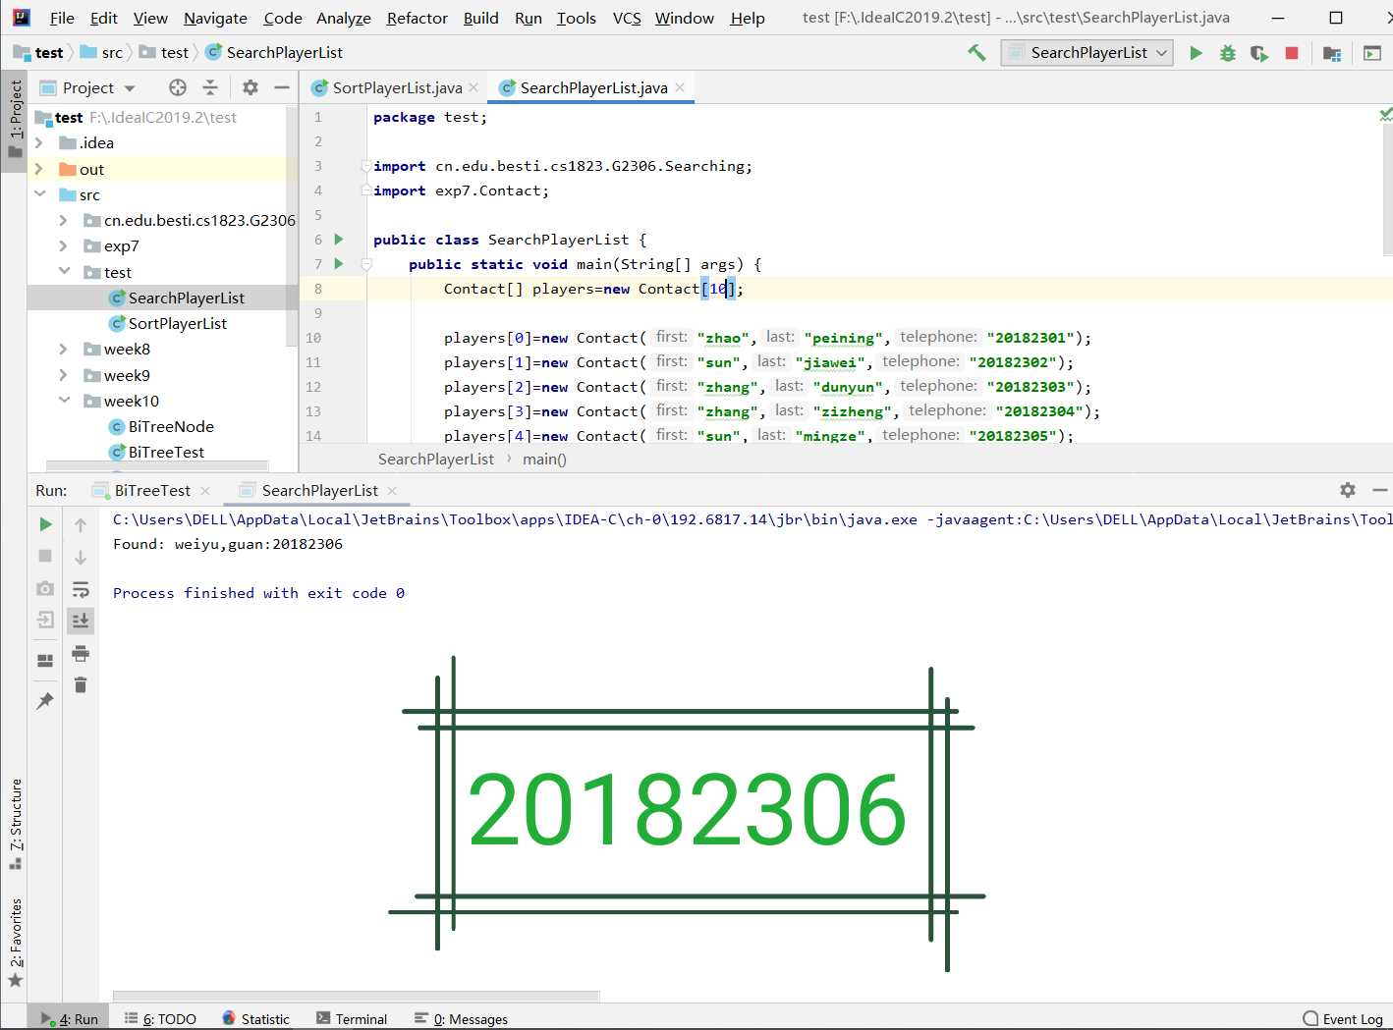
Task: Open the 0: Messages tool window
Action: [461, 1019]
